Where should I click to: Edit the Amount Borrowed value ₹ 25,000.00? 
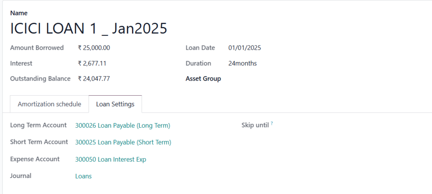click(x=94, y=48)
